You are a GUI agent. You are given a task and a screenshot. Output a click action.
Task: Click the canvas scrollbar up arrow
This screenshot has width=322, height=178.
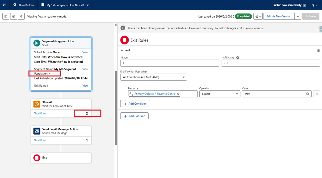point(116,25)
